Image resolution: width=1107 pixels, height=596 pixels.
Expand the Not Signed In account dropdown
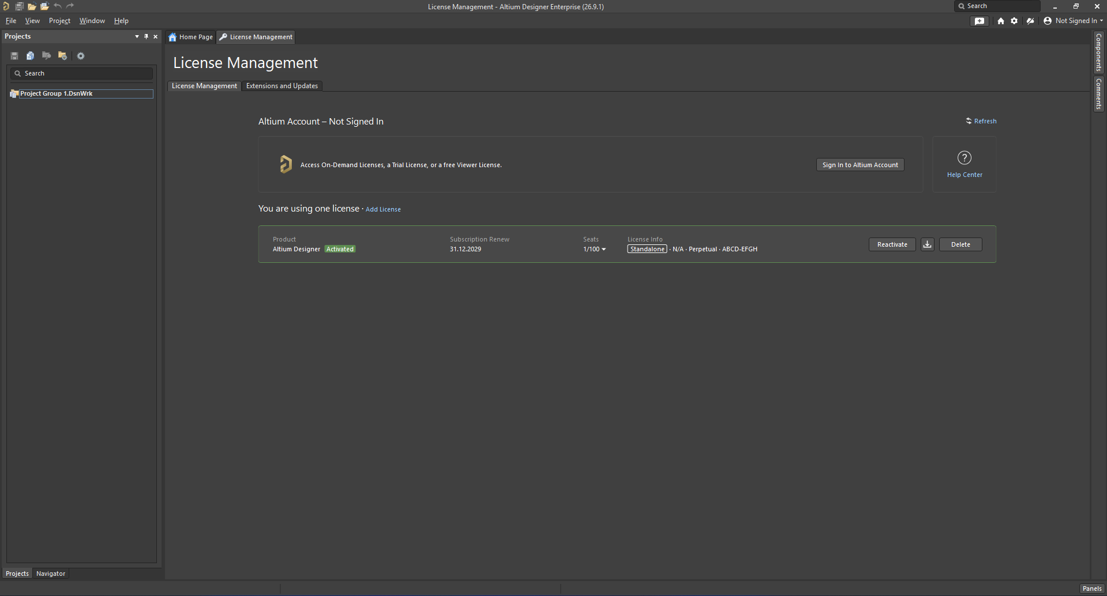pyautogui.click(x=1101, y=21)
